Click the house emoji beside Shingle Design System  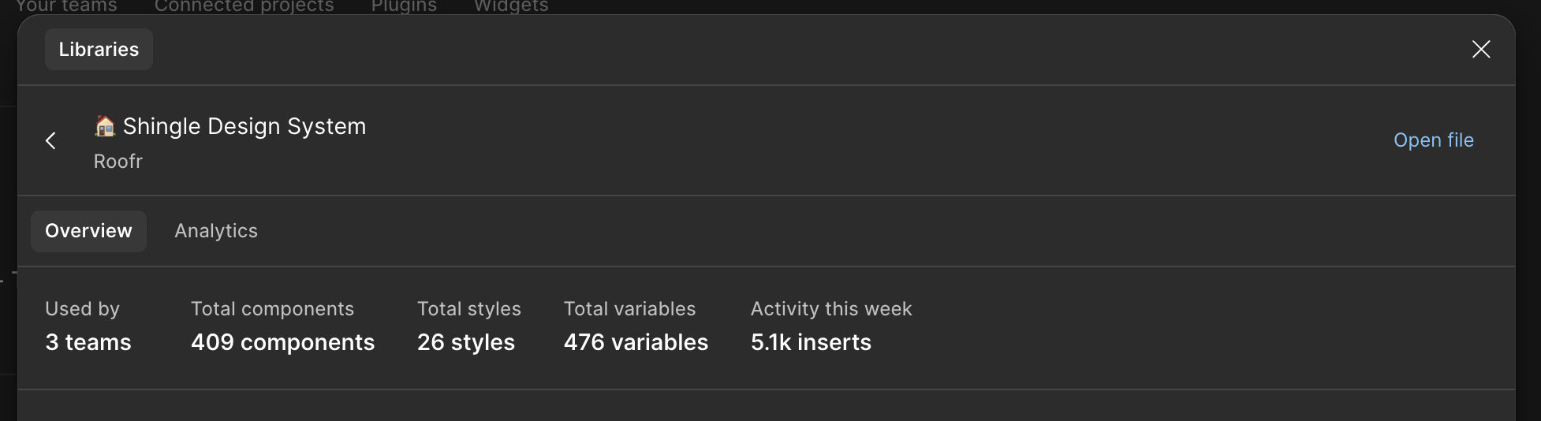click(x=105, y=126)
